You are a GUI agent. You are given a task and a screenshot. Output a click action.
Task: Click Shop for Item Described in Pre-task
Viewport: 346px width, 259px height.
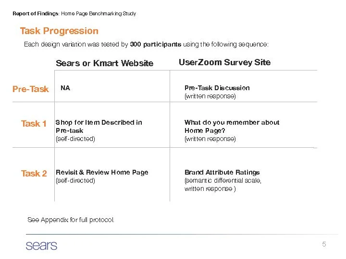pos(99,127)
